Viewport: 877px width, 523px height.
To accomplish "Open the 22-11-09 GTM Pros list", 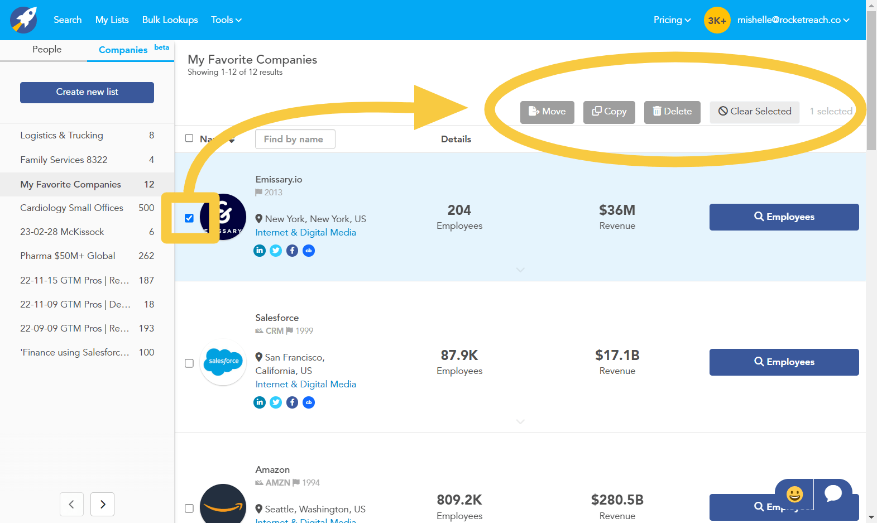I will coord(87,305).
